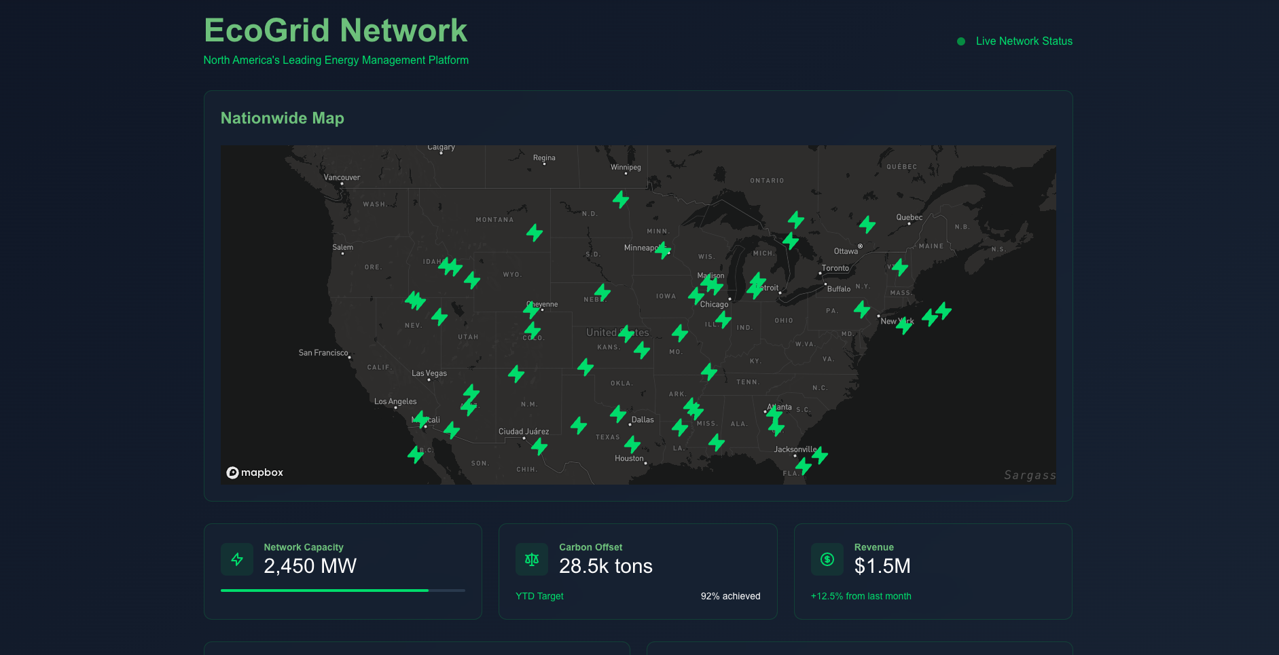This screenshot has width=1279, height=655.
Task: Click the lightning marker west of Quebec
Action: (x=867, y=224)
